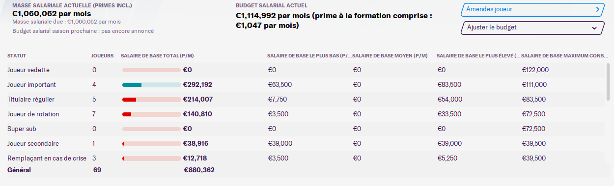
Task: Select the Joueur vedette row
Action: pos(305,70)
